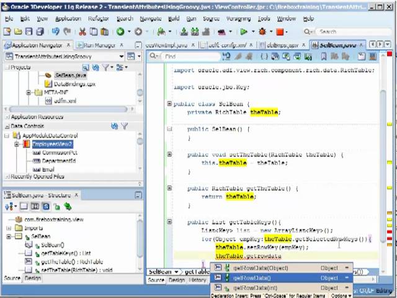Click the Refresh icon in Data Controls header
The height and width of the screenshot is (298, 397).
click(114, 126)
